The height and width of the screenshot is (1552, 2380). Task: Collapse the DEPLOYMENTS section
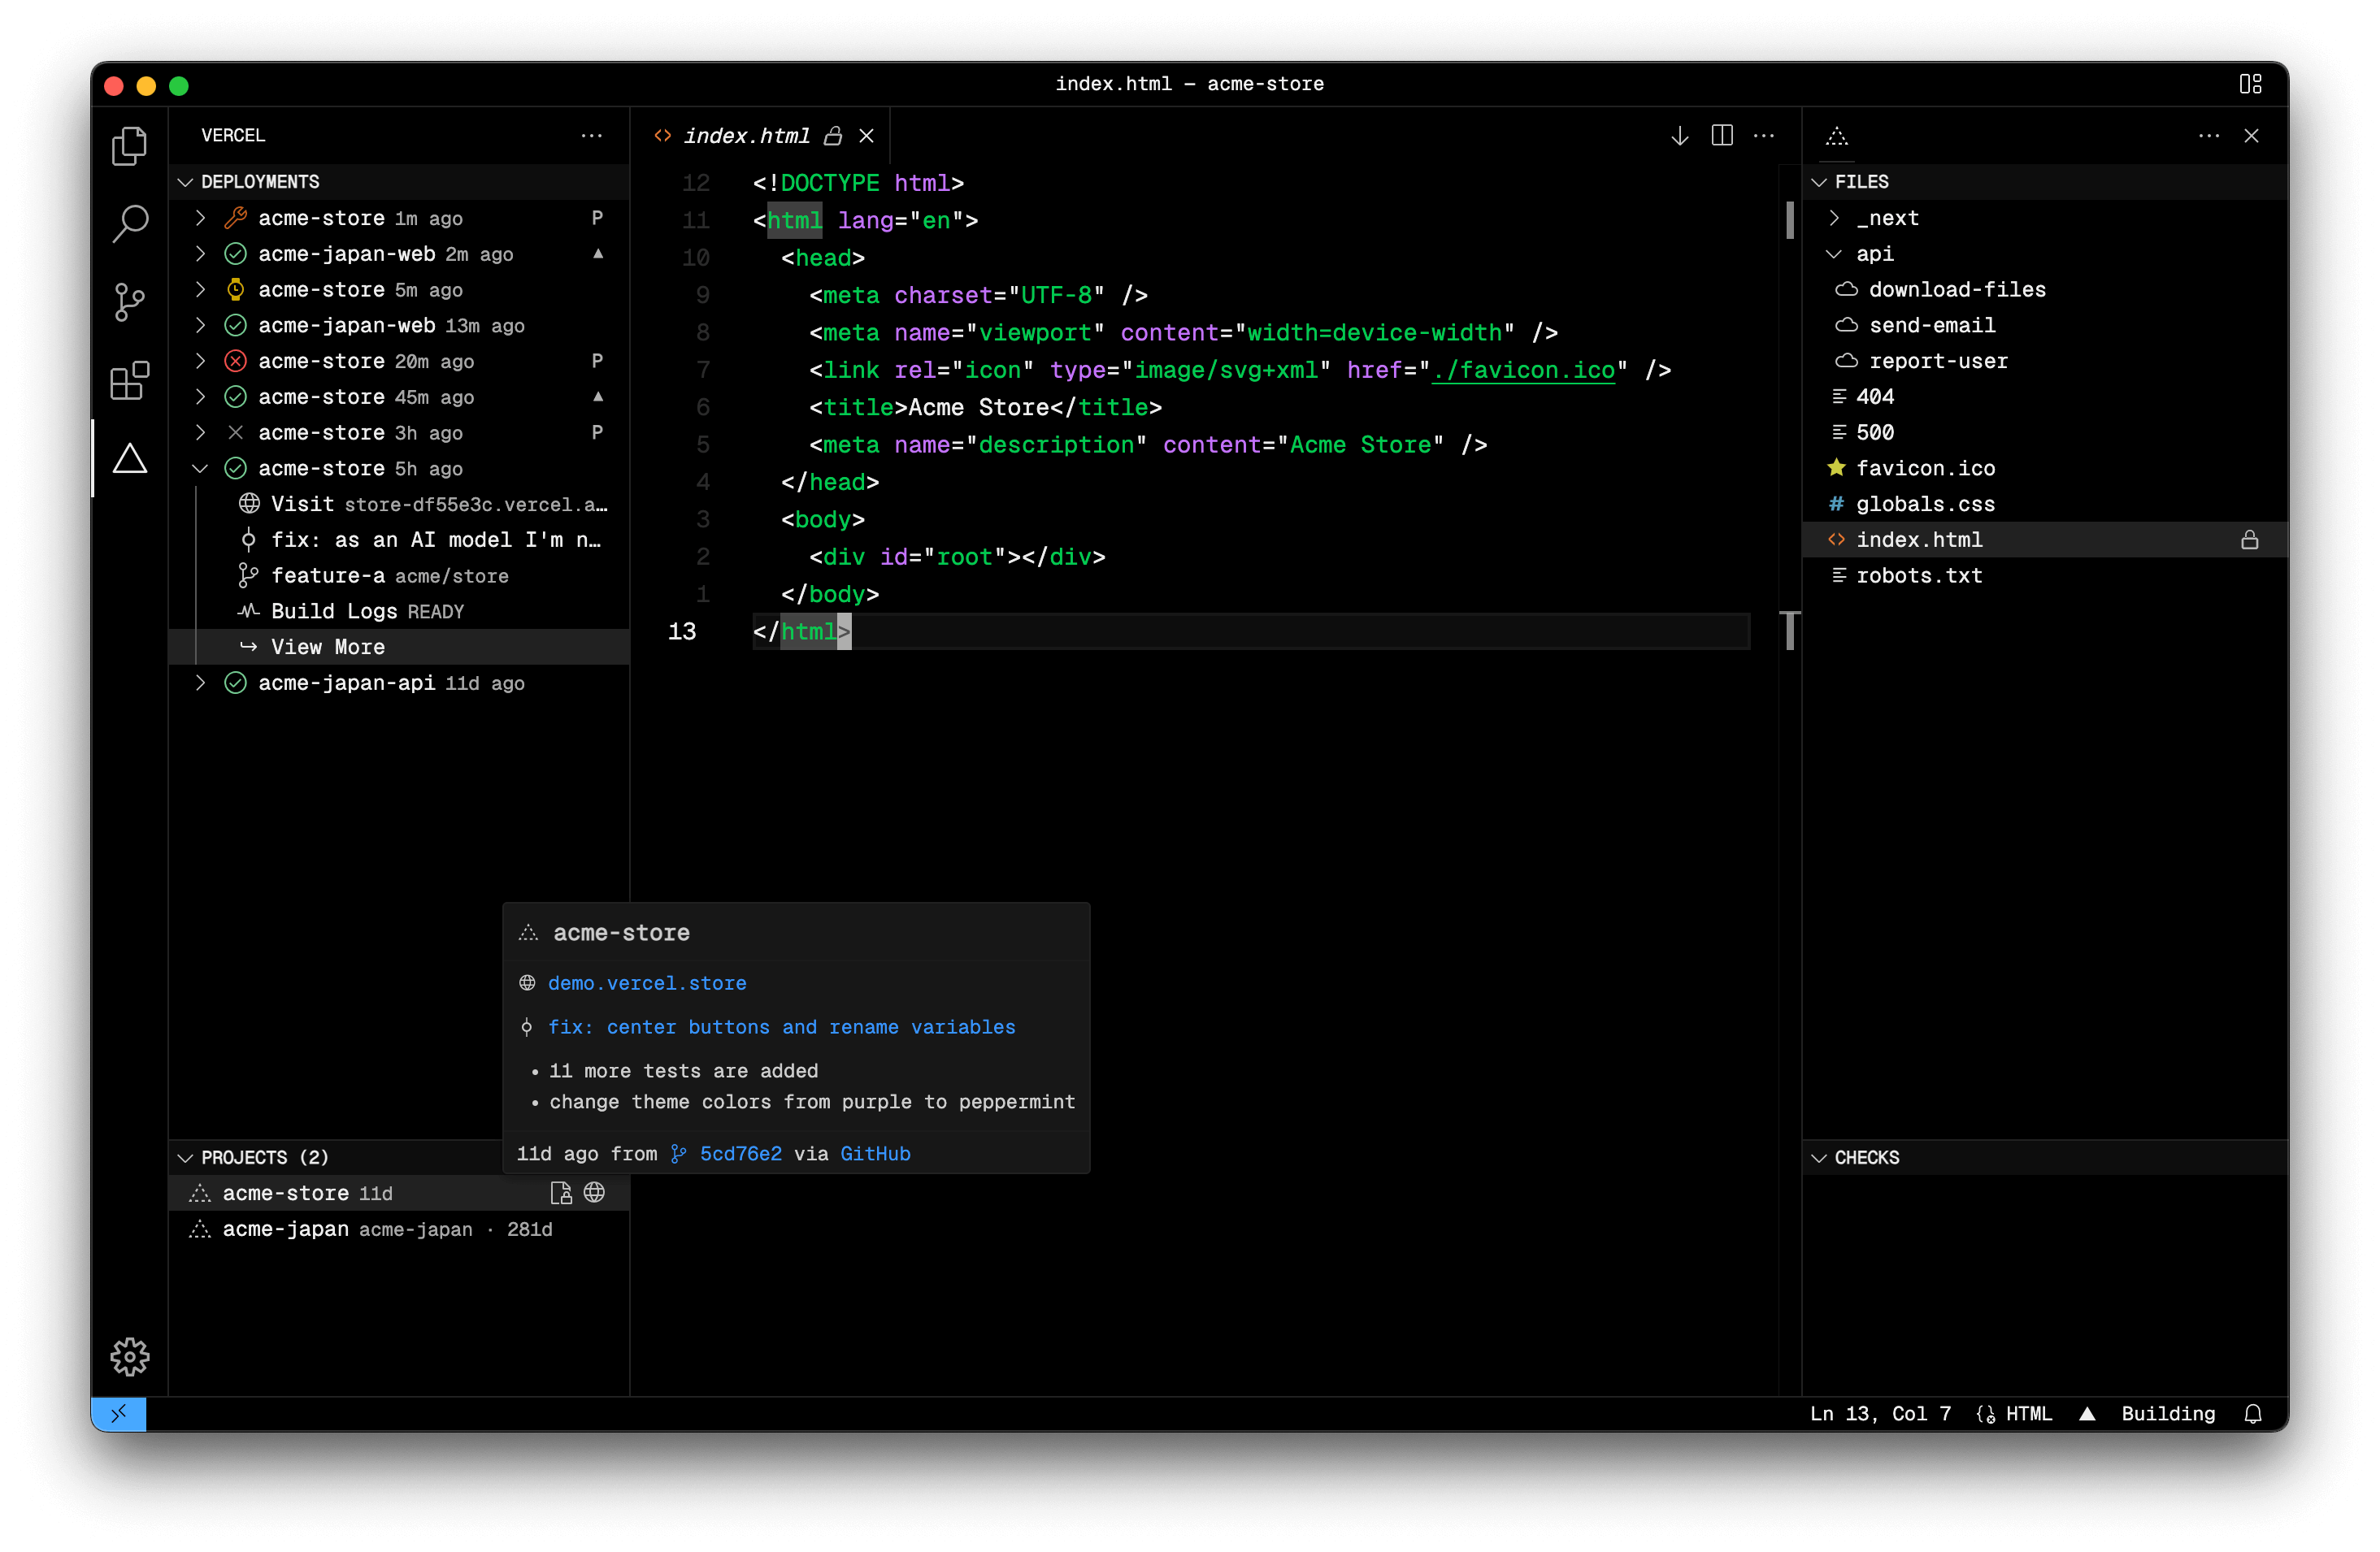pos(185,182)
